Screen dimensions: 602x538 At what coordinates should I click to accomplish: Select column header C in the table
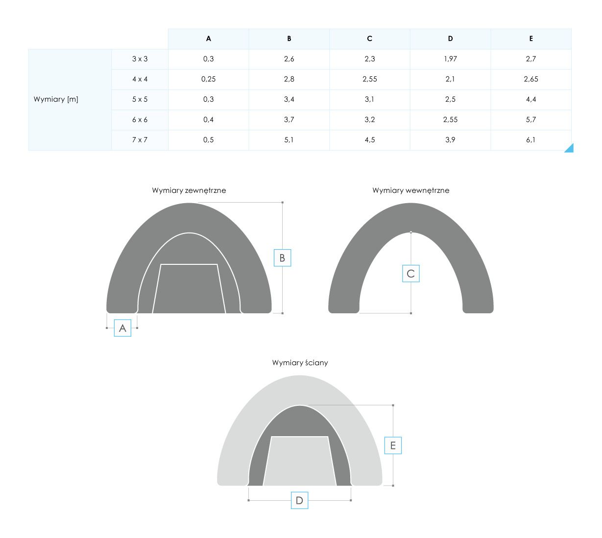coord(369,39)
